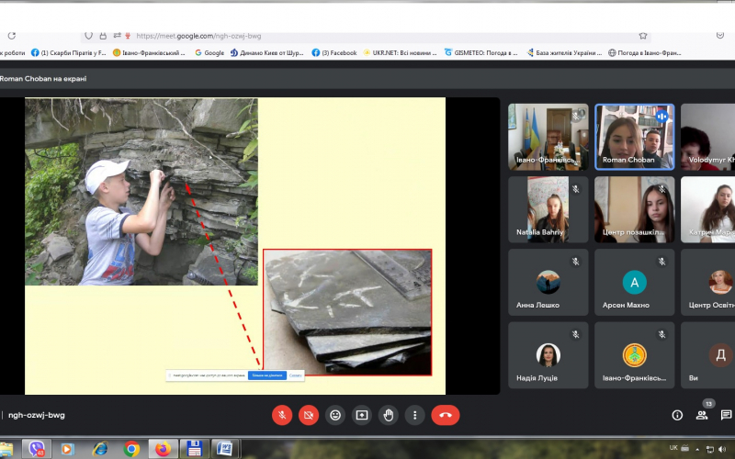Screen dimensions: 735x459
Task: Click the hide link in screen-sharing notification
Action: click(295, 375)
